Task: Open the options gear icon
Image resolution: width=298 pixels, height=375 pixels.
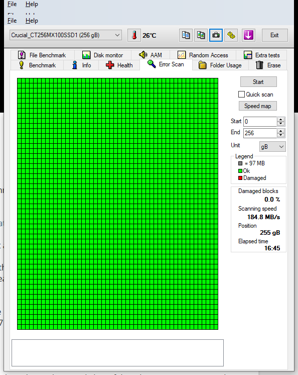Action: tap(231, 35)
